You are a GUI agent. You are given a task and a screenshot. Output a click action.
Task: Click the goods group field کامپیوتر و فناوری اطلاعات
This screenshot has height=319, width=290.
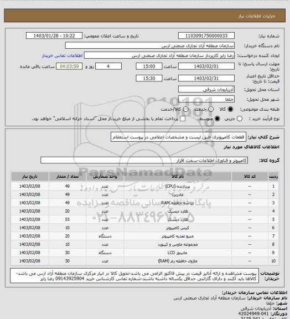pyautogui.click(x=144, y=160)
